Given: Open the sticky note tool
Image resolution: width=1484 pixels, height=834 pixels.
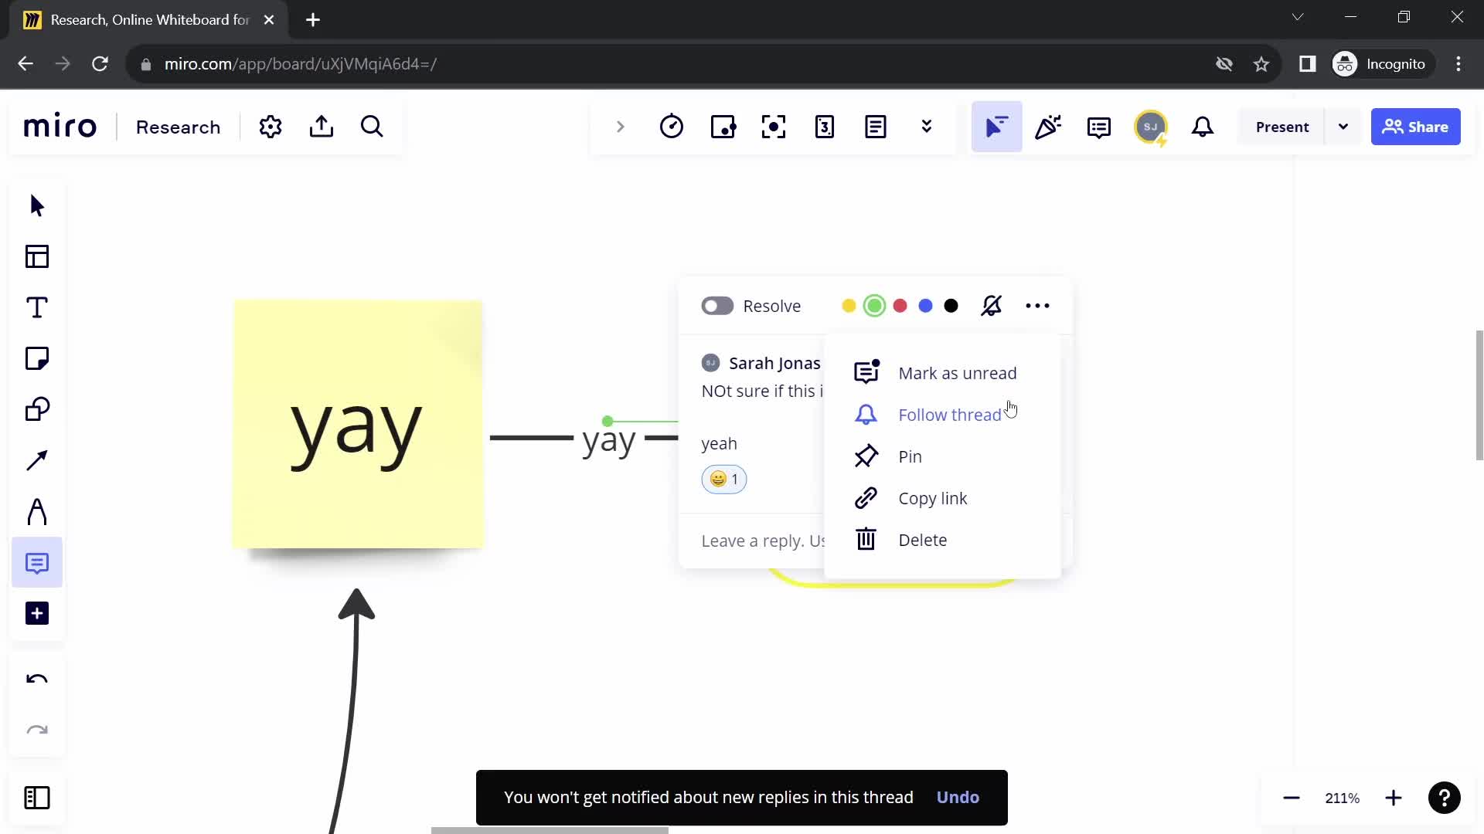Looking at the screenshot, I should 36,359.
